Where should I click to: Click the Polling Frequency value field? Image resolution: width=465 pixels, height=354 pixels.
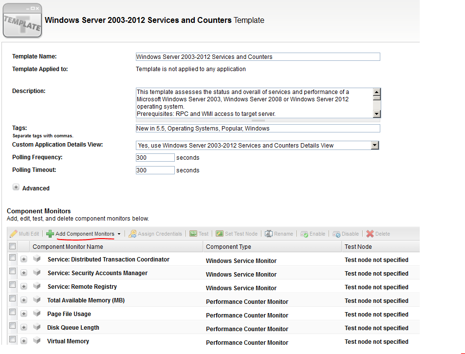155,157
